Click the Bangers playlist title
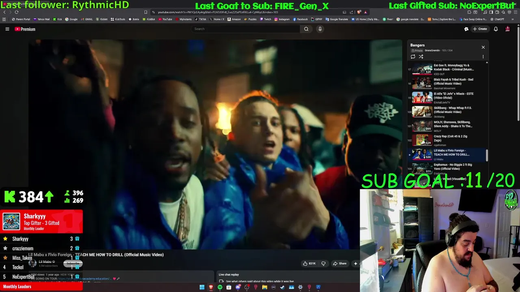 [x=417, y=45]
